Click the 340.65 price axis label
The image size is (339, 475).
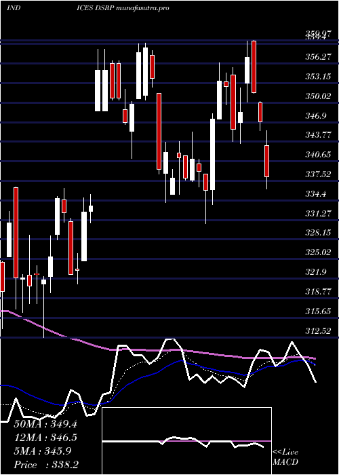[317, 155]
